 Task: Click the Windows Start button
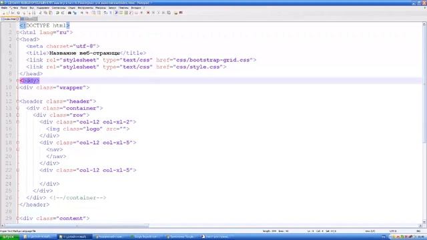(9, 237)
